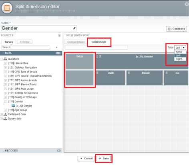Expand the Hike or Bike question

(5, 63)
